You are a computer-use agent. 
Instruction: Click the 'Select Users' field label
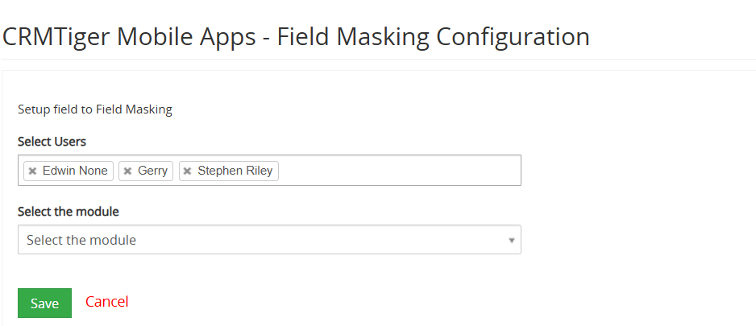(x=52, y=142)
